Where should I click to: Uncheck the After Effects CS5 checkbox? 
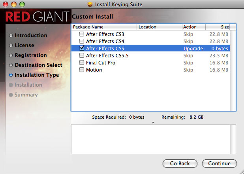click(x=82, y=48)
